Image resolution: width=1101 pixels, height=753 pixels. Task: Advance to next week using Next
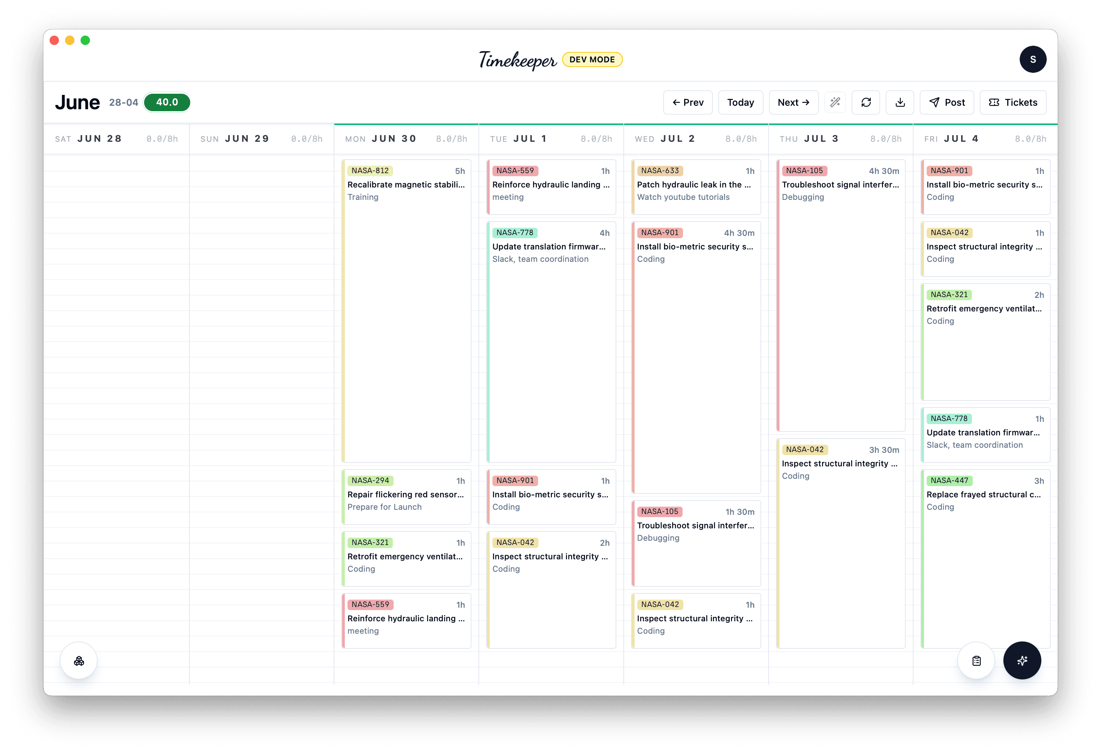pyautogui.click(x=793, y=102)
